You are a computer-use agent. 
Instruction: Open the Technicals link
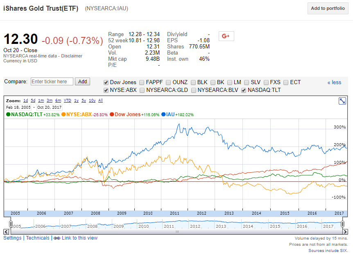pos(38,238)
